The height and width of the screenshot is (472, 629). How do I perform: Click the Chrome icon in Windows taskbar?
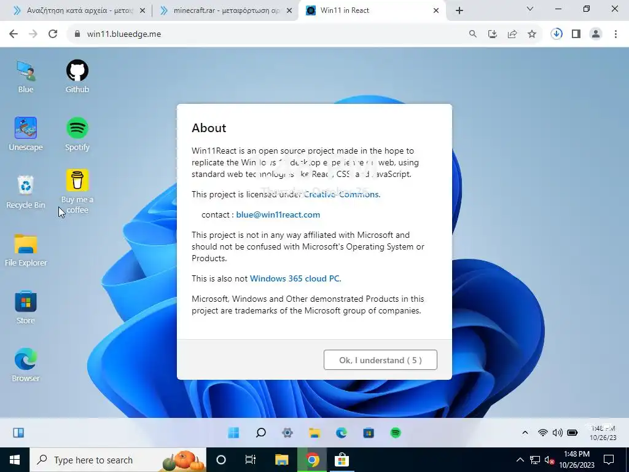pos(312,460)
